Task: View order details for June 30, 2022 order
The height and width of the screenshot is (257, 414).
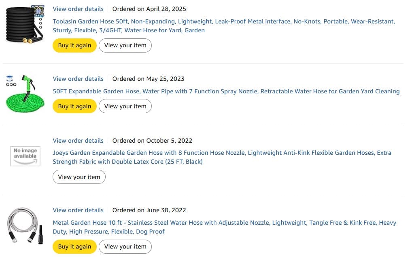Action: click(x=78, y=211)
